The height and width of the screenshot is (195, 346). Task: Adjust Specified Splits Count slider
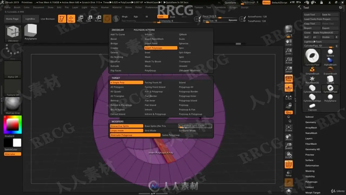195,126
